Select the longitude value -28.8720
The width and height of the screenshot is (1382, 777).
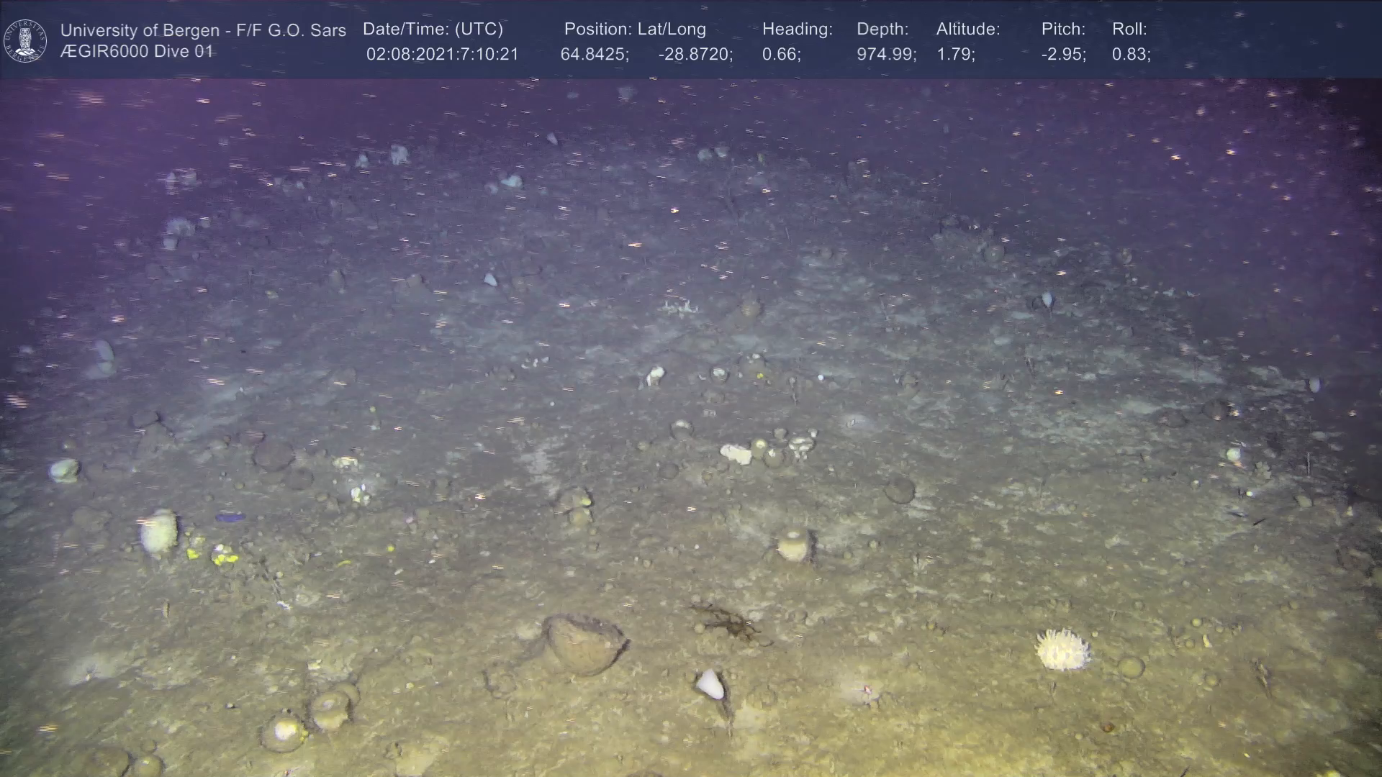point(695,55)
